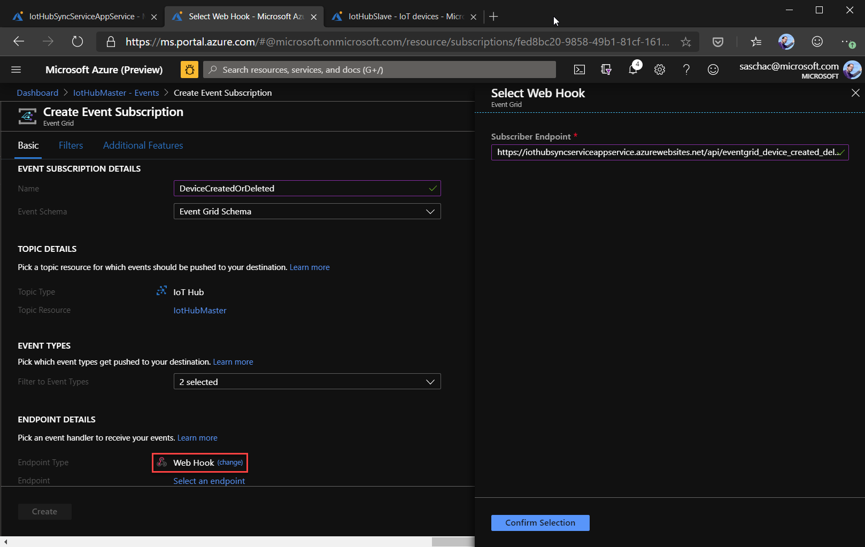Click the Azure search resources box
The image size is (865, 547).
coord(380,70)
